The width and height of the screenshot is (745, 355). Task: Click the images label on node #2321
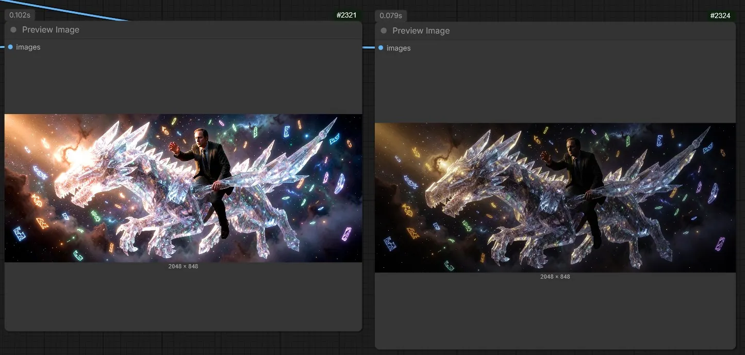28,47
